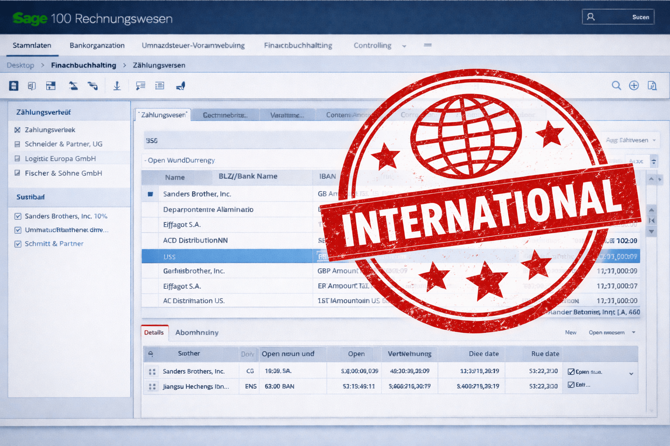The height and width of the screenshot is (446, 670).
Task: Select the document preview icon top right
Action: click(x=652, y=86)
